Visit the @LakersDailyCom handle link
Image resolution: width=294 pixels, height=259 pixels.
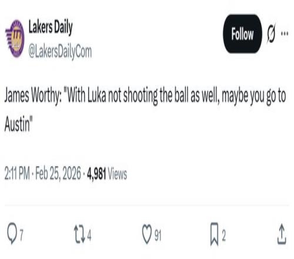click(60, 52)
